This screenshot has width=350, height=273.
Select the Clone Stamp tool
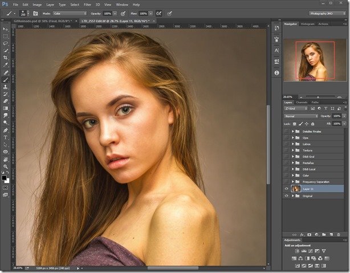pos(5,87)
